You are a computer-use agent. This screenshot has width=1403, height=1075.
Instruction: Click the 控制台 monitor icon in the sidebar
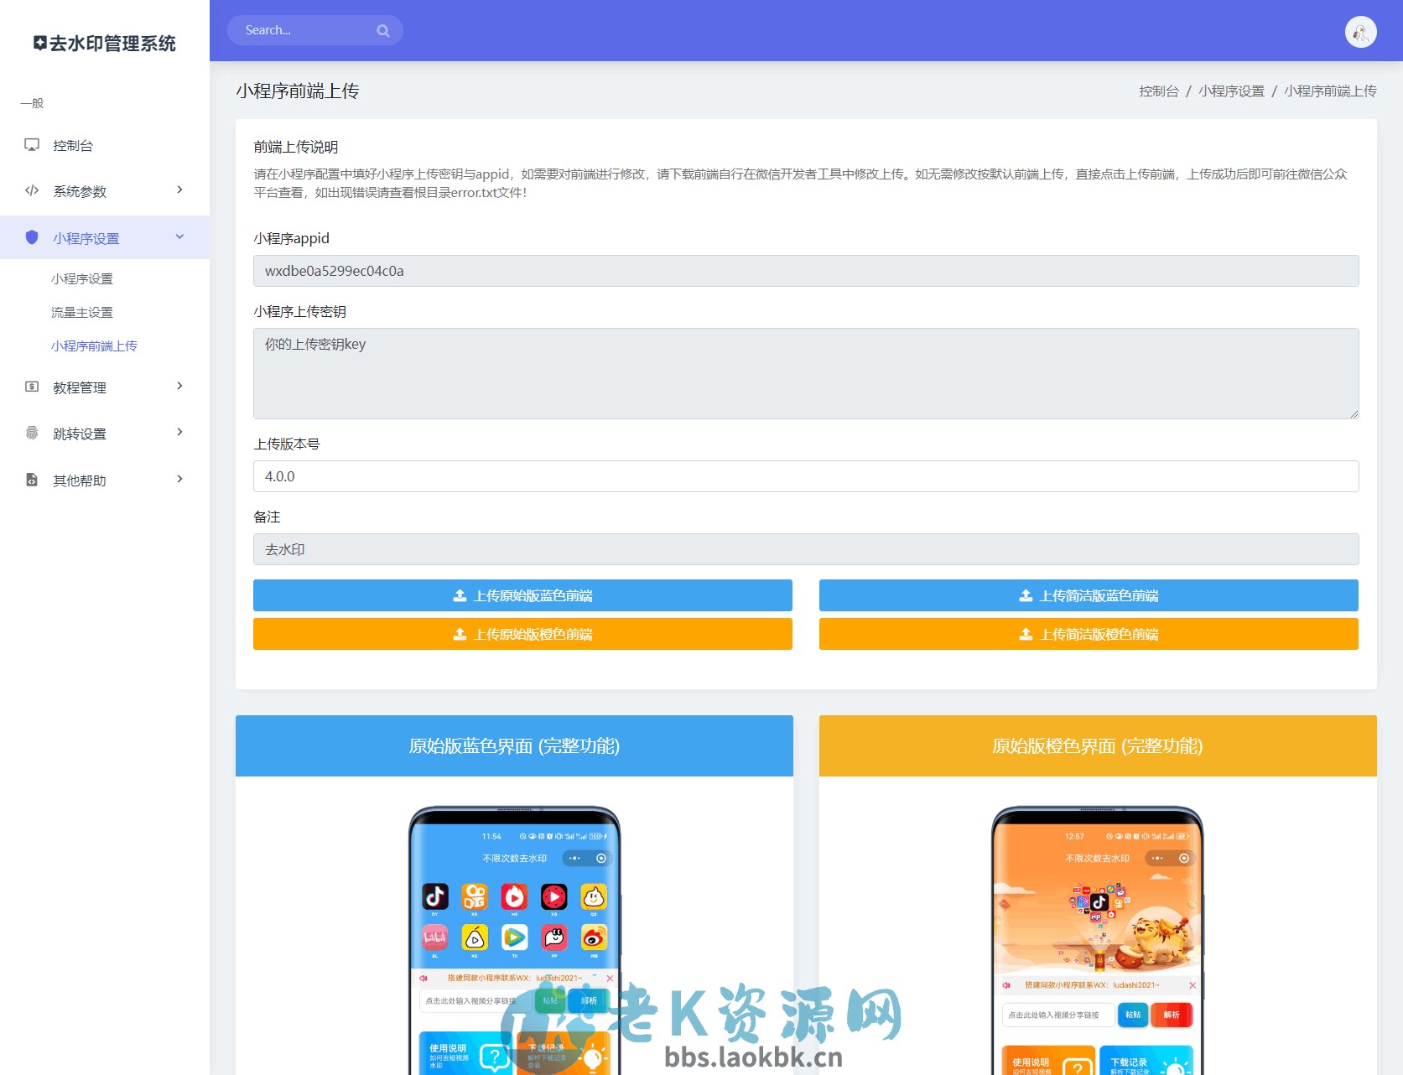(x=31, y=145)
